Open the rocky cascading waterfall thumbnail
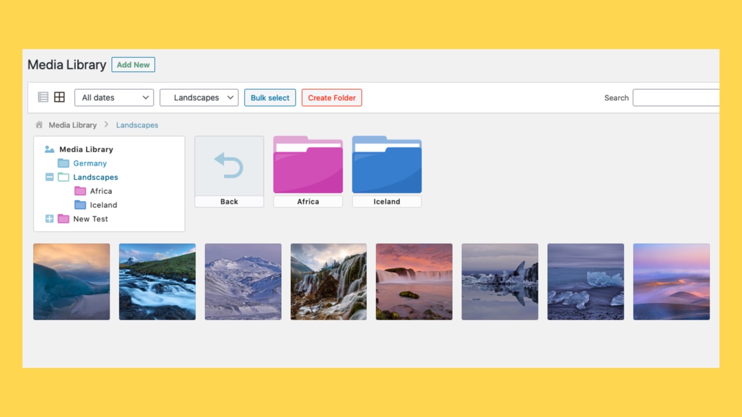 tap(329, 281)
